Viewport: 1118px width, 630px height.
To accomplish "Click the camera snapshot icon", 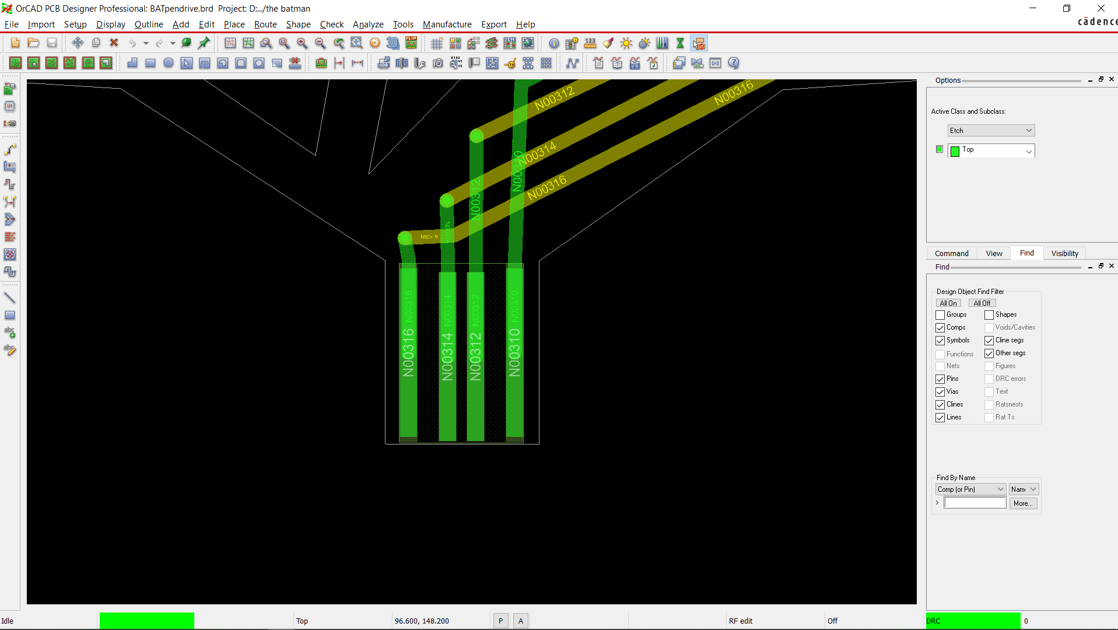I will (438, 63).
